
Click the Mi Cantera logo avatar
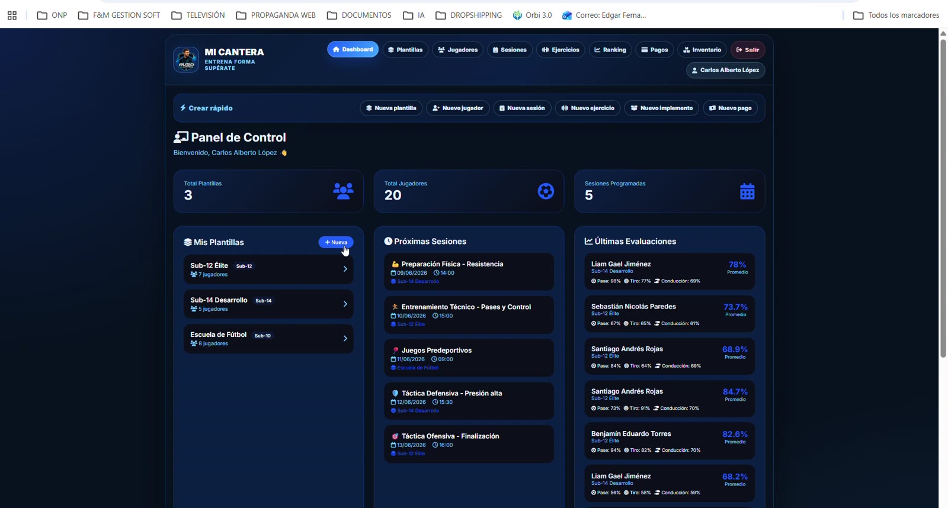tap(186, 60)
